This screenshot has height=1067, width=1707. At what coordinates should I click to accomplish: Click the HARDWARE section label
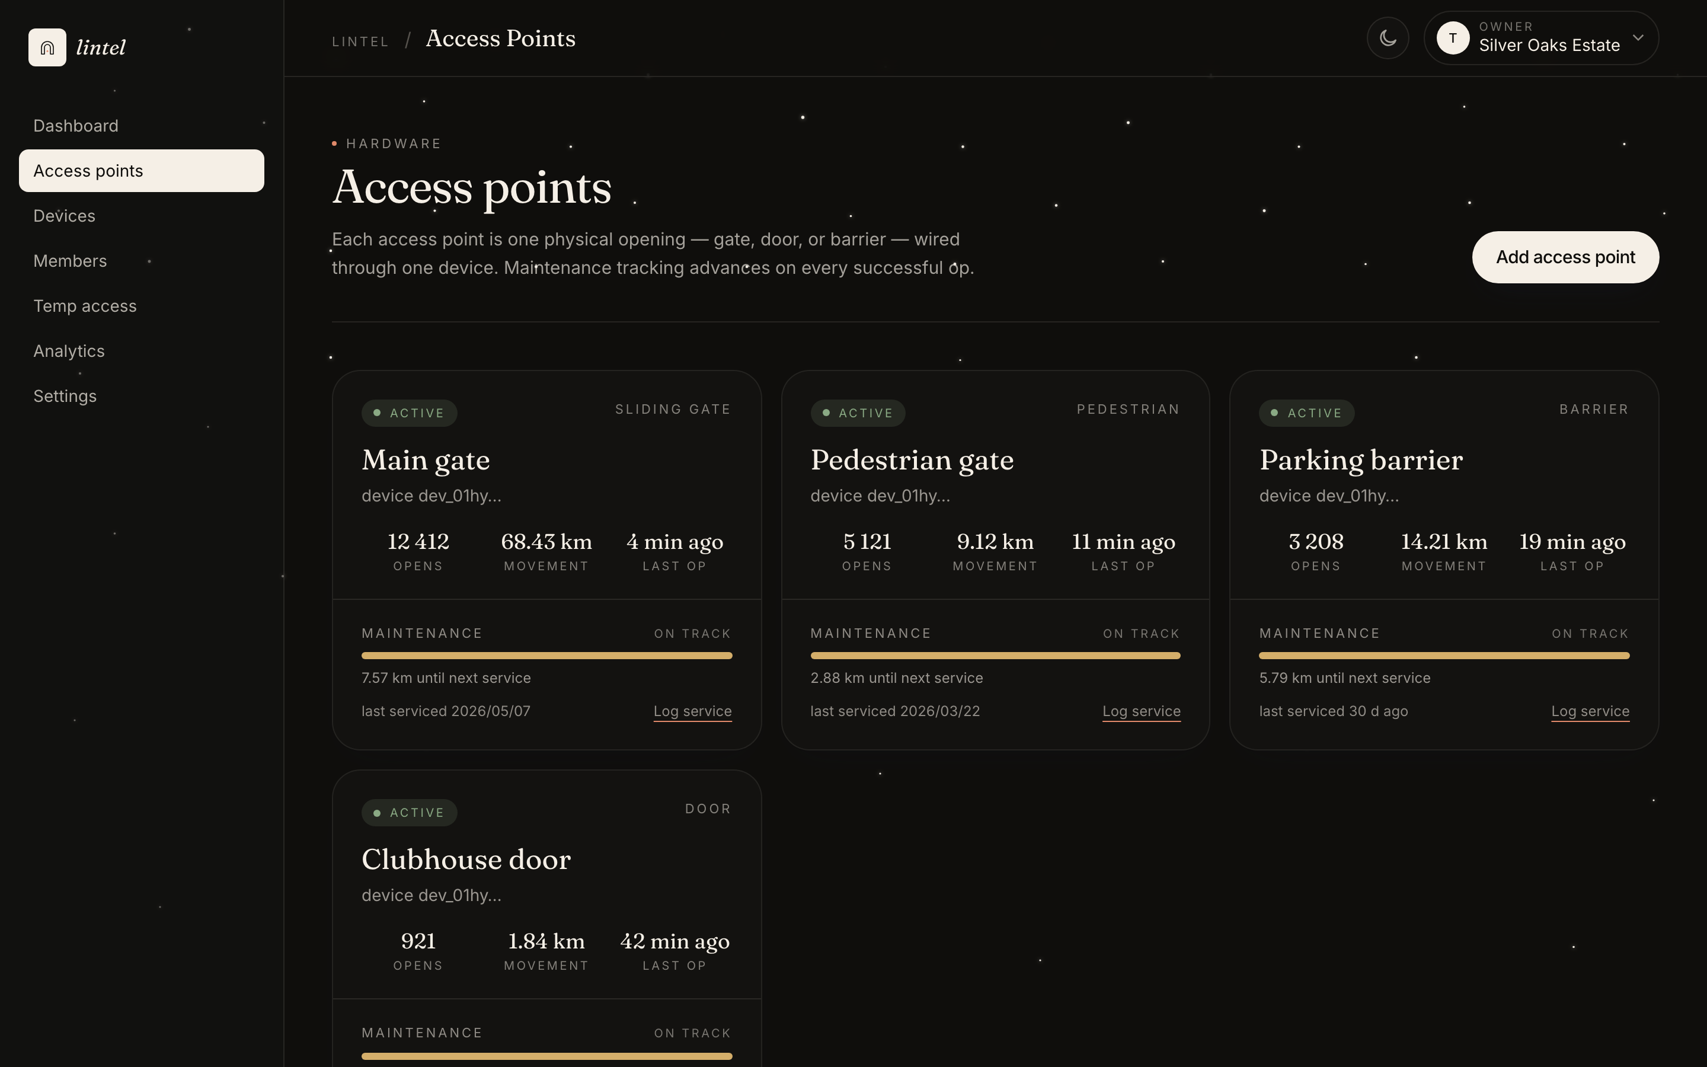(x=393, y=144)
